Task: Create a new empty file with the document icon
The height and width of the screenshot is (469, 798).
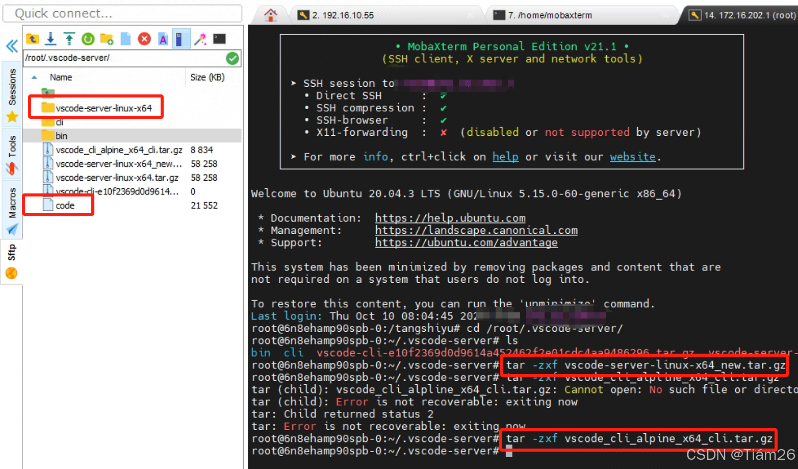Action: tap(125, 38)
